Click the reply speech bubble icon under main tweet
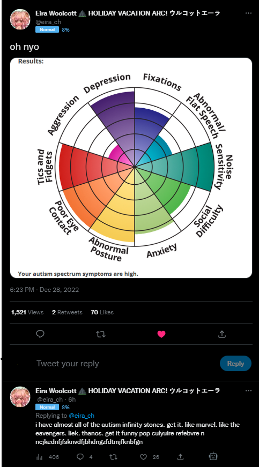Image resolution: width=259 pixels, height=467 pixels. 40,334
